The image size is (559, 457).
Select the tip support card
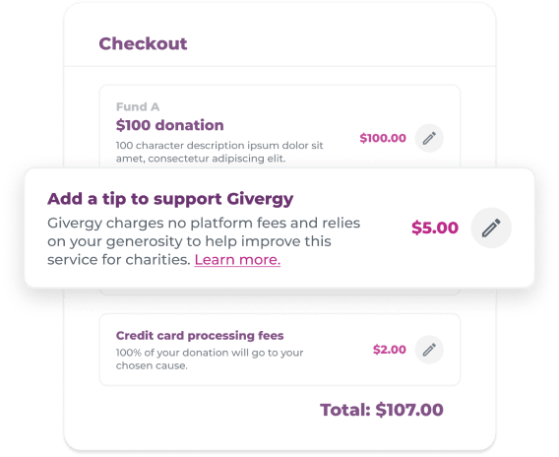click(279, 228)
